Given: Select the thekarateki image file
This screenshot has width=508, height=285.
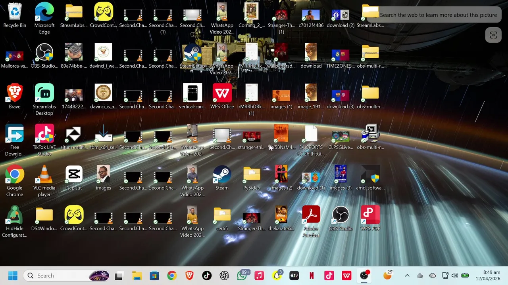Looking at the screenshot, I should coord(281,218).
